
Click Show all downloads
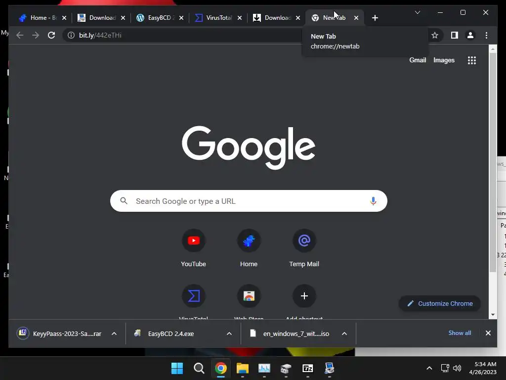pyautogui.click(x=460, y=333)
